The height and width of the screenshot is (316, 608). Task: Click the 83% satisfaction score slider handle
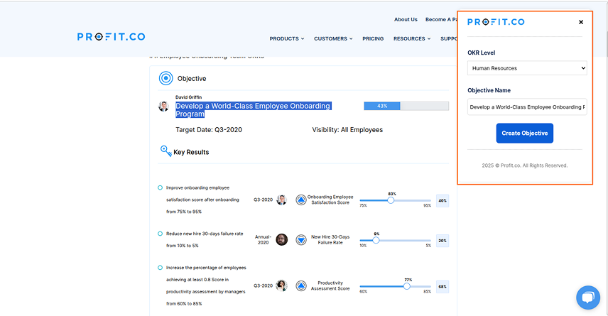coord(391,200)
